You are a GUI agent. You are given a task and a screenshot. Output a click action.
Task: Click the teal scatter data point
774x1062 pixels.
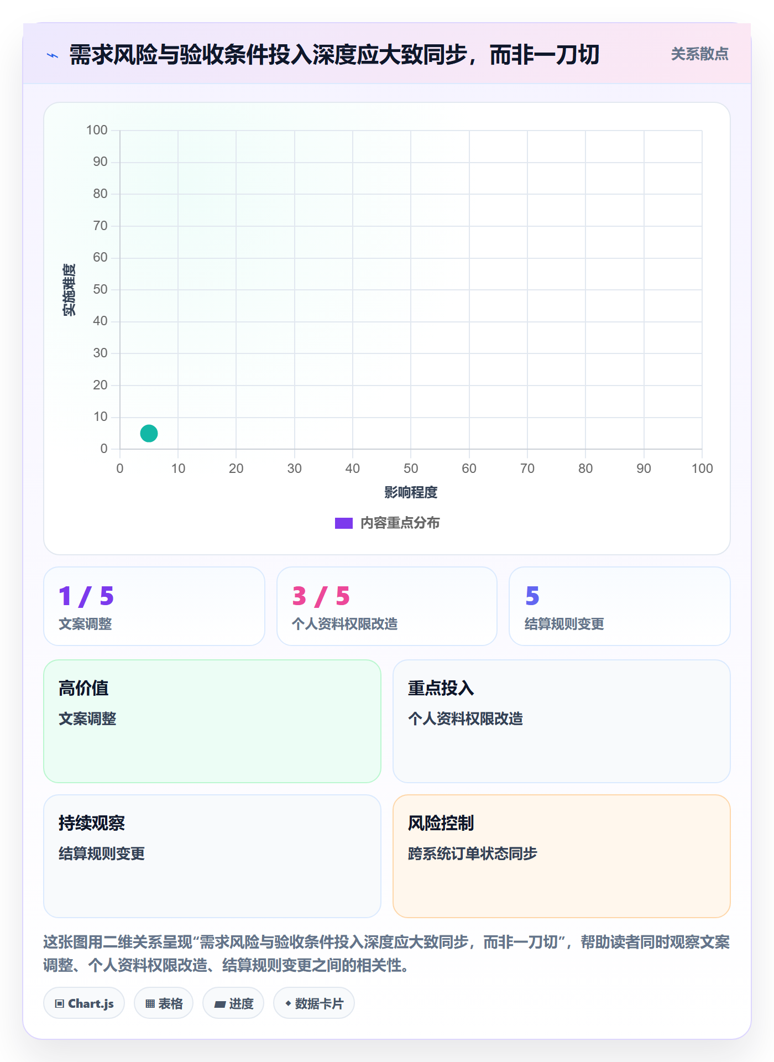coord(149,433)
